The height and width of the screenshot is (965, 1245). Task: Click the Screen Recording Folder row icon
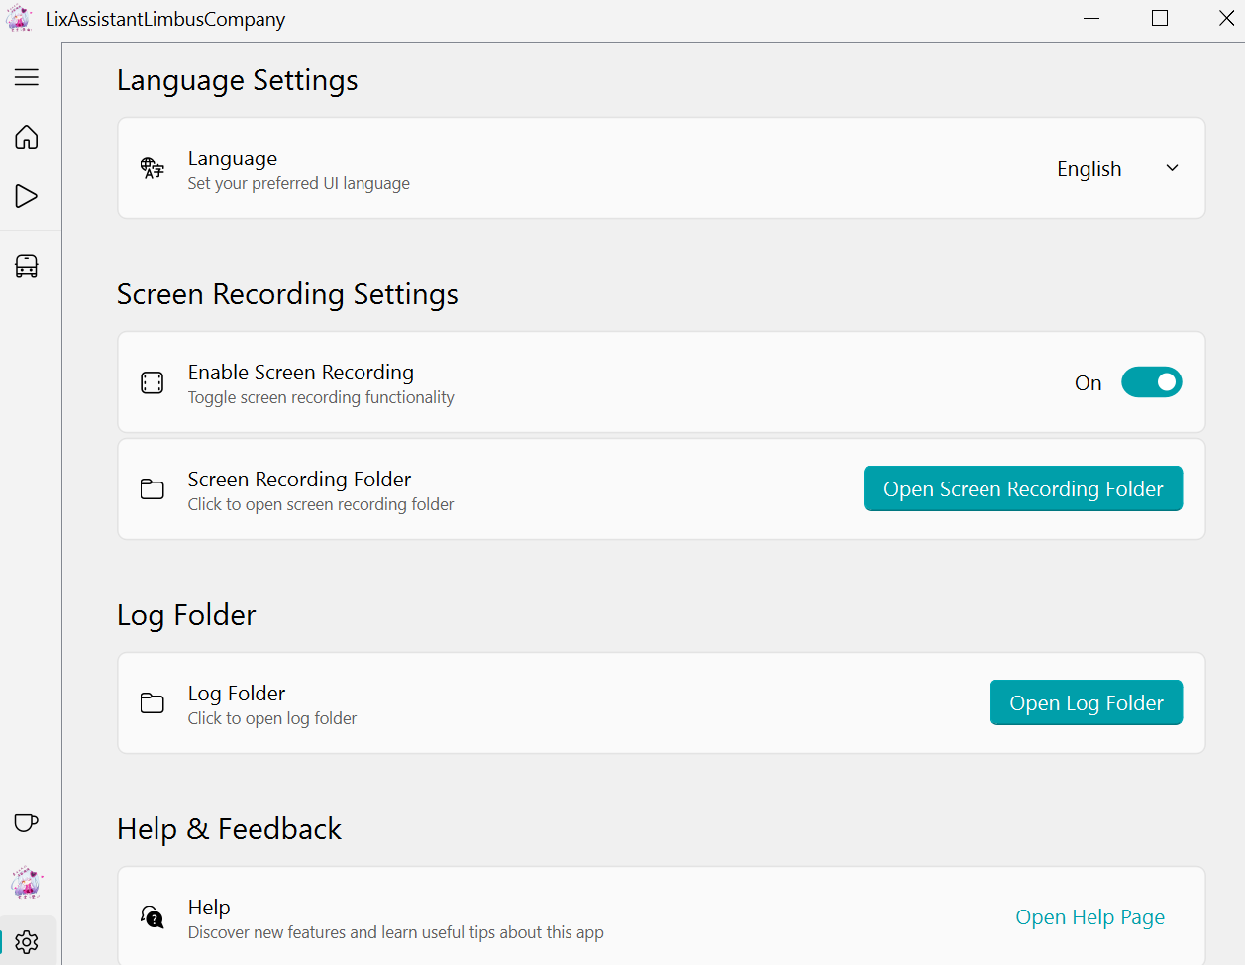(x=153, y=489)
